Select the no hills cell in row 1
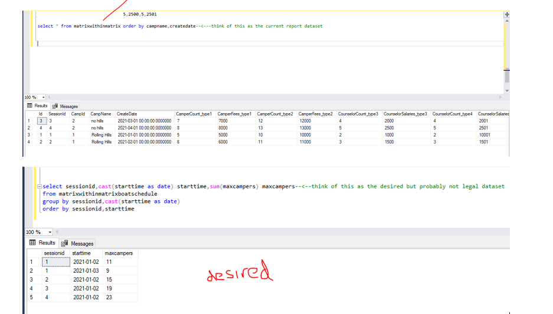Screen dimensions: 553x314 [102, 121]
